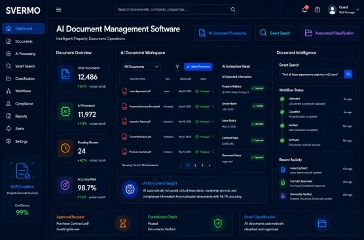The height and width of the screenshot is (240, 364).
Task: Click Smart Search query input in Document Intelligence
Action: 312,75
